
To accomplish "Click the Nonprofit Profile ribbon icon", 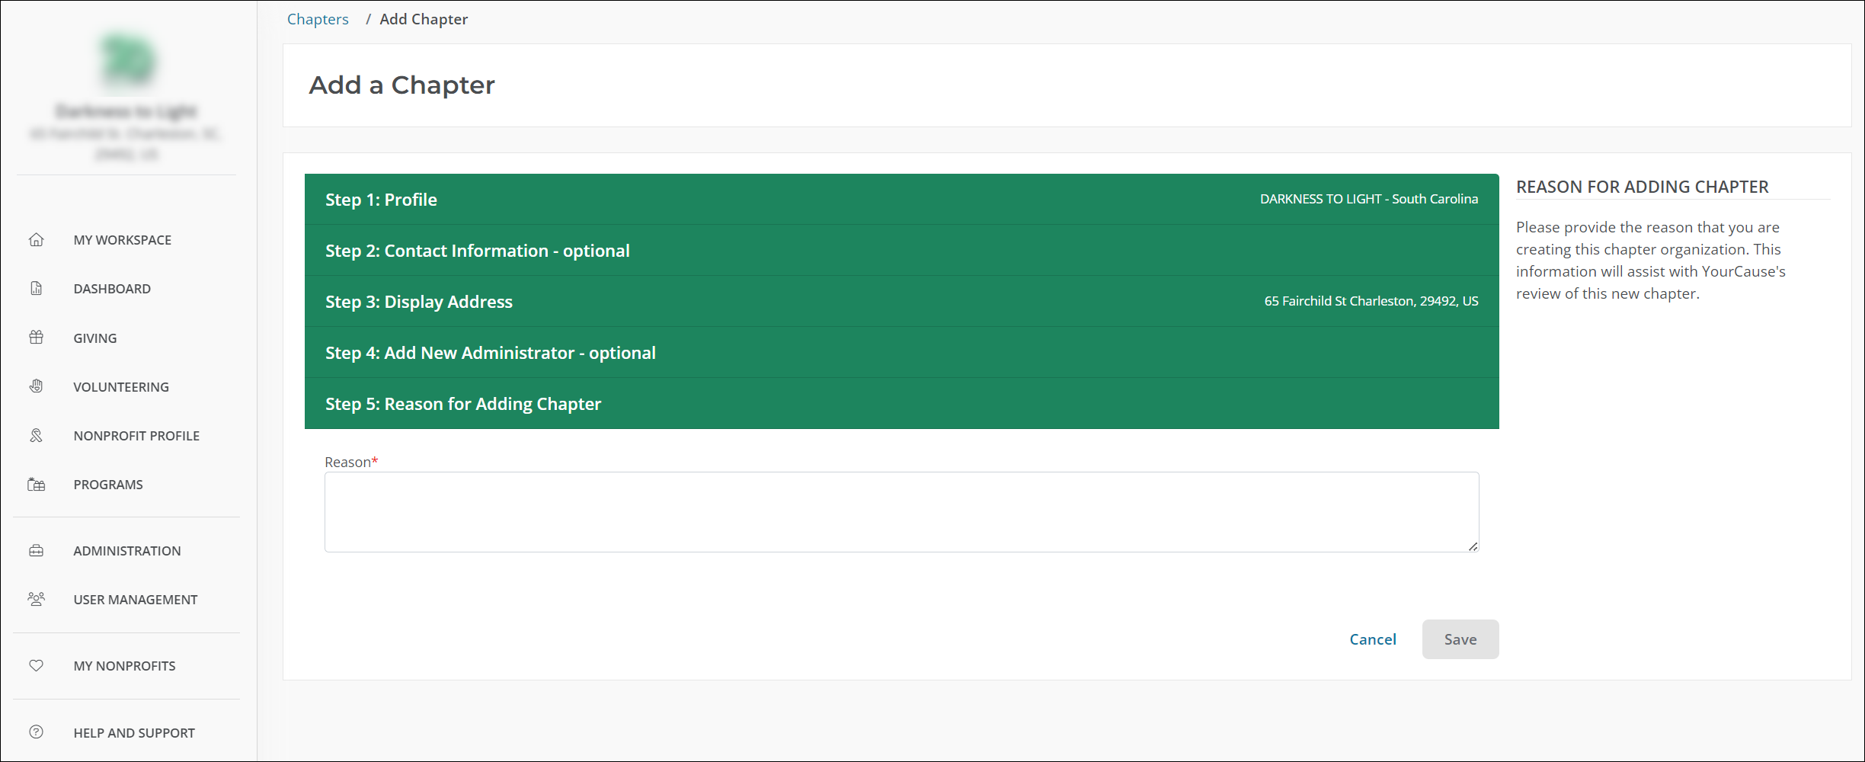I will pos(36,436).
